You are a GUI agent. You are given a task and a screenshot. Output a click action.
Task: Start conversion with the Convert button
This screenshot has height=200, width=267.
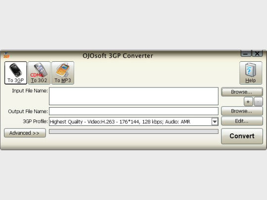[242, 136]
